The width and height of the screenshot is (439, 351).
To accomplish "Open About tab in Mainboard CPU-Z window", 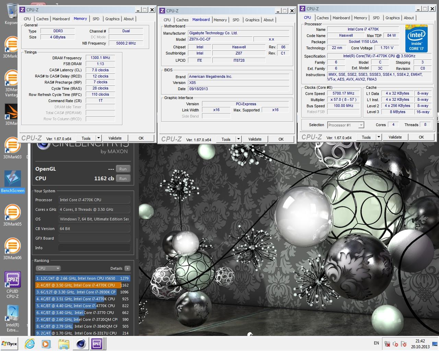I will pyautogui.click(x=269, y=20).
